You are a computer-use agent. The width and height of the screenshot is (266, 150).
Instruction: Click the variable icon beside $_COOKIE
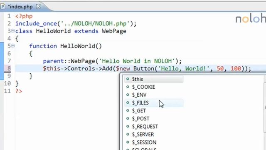(128, 87)
